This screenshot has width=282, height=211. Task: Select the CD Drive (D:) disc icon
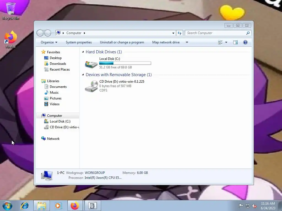tap(91, 86)
